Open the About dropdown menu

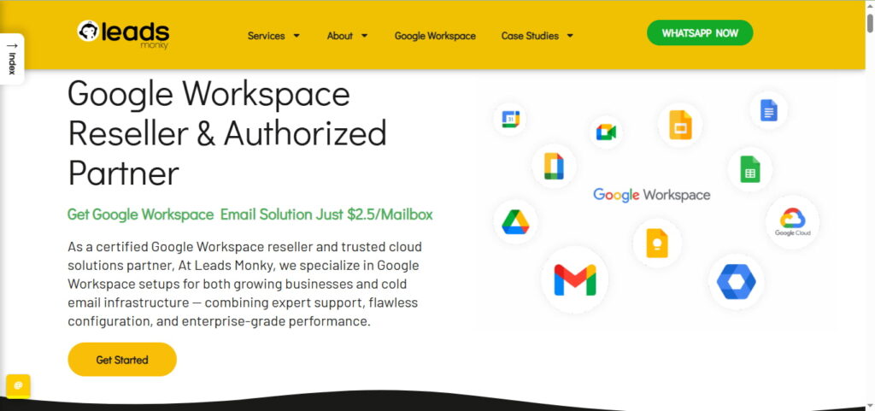pyautogui.click(x=347, y=36)
